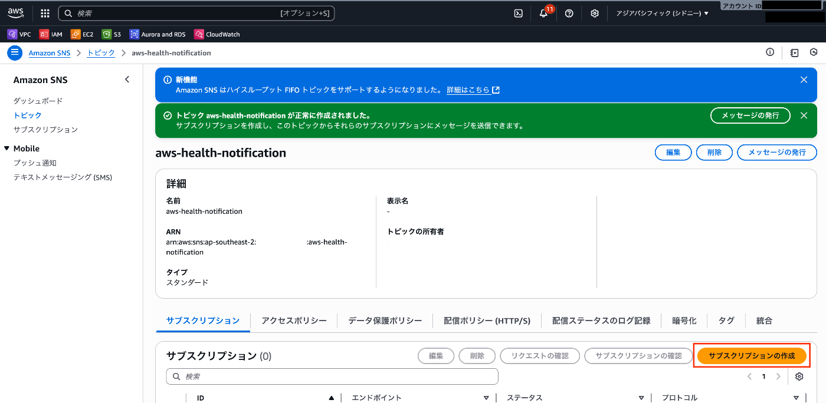Click orange サブスクリプションの作成 button
This screenshot has width=826, height=403.
coord(752,356)
